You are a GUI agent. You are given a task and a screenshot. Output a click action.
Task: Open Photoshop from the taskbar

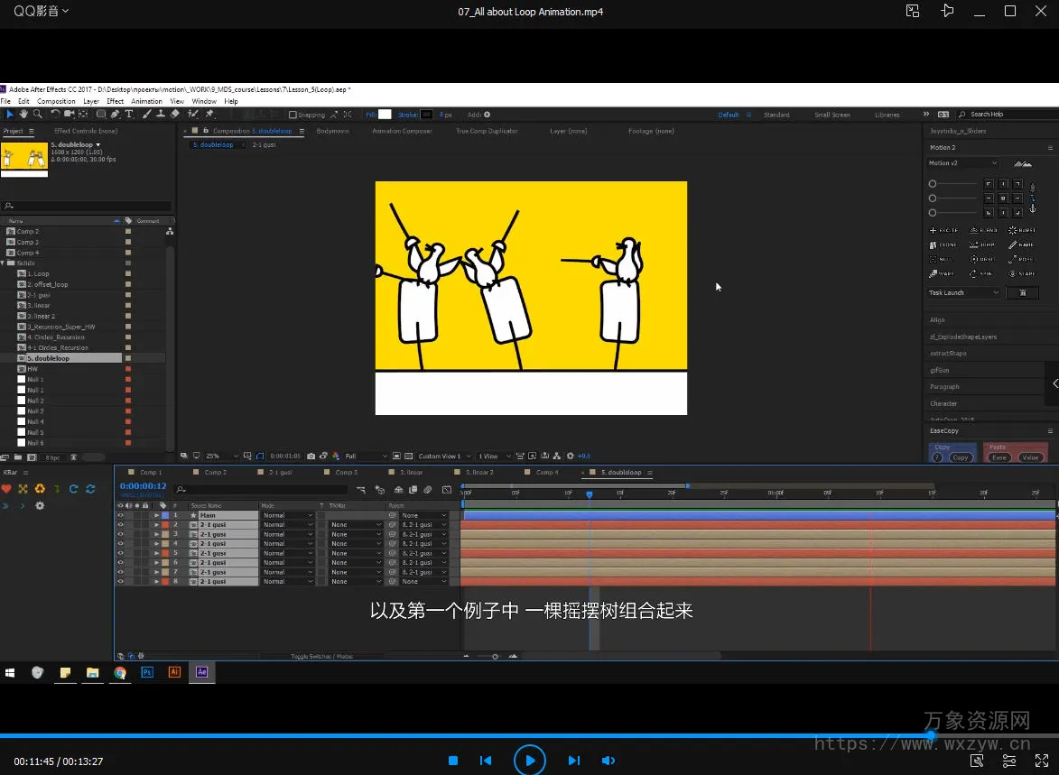(147, 672)
